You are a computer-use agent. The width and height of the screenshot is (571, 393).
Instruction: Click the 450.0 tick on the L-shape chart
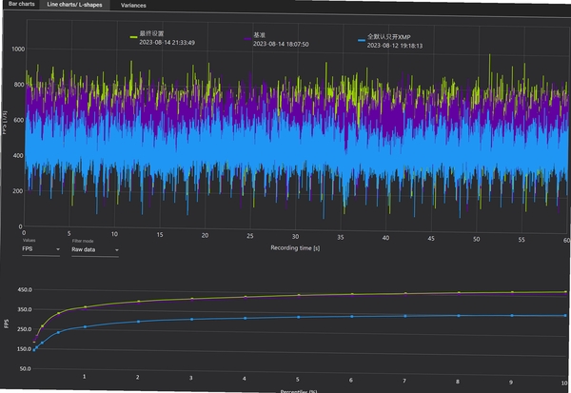pyautogui.click(x=25, y=290)
